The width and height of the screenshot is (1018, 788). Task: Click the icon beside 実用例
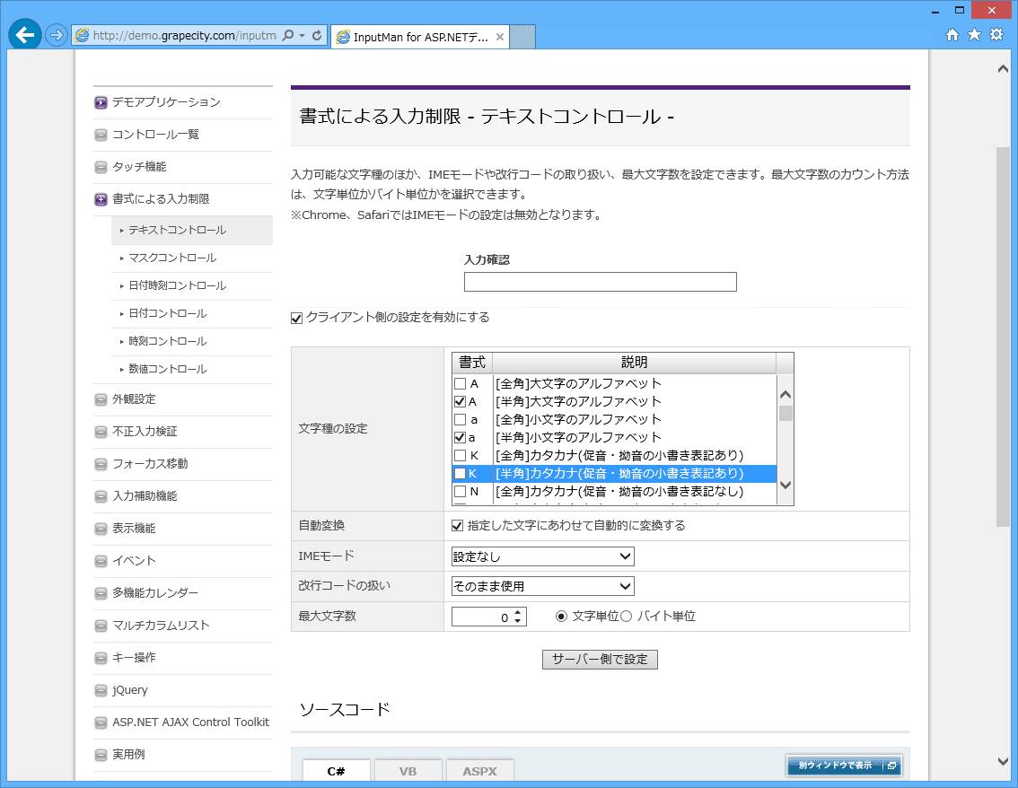(x=101, y=755)
